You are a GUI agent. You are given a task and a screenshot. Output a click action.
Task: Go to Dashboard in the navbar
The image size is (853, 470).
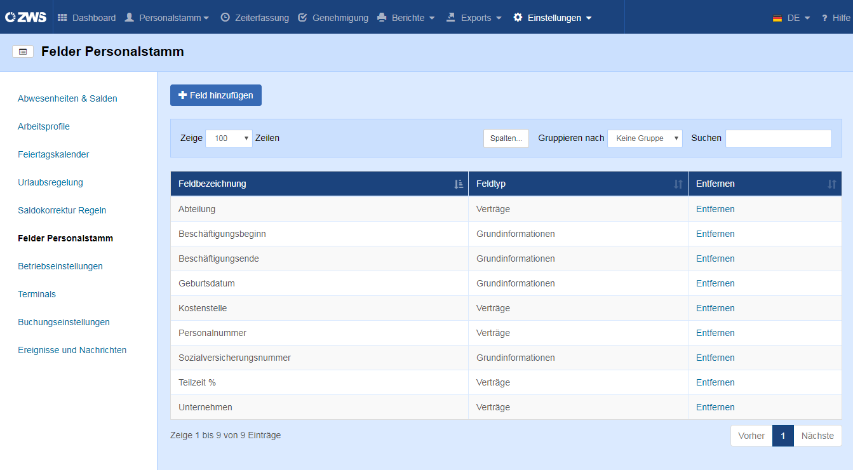[x=94, y=18]
